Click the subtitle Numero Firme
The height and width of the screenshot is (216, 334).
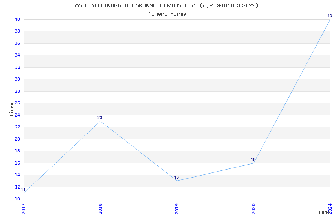[167, 14]
